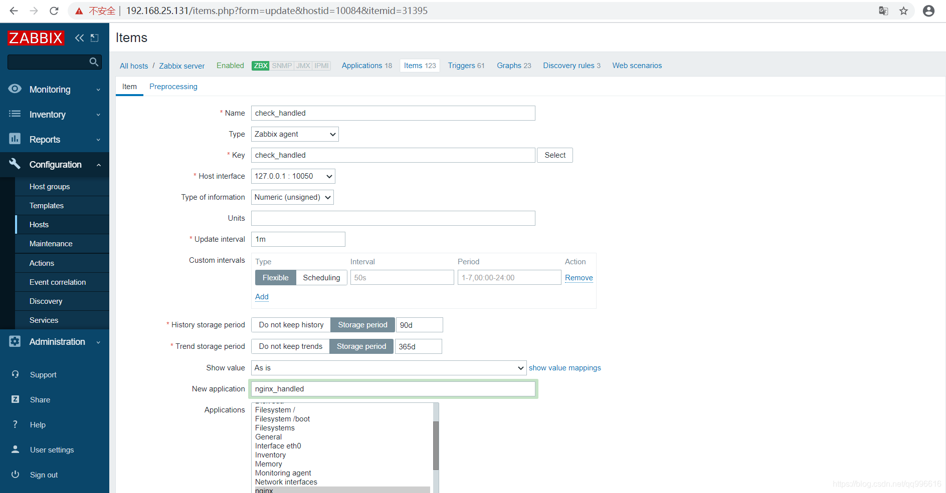The width and height of the screenshot is (946, 493).
Task: Click the JMX availability badge
Action: tap(303, 66)
